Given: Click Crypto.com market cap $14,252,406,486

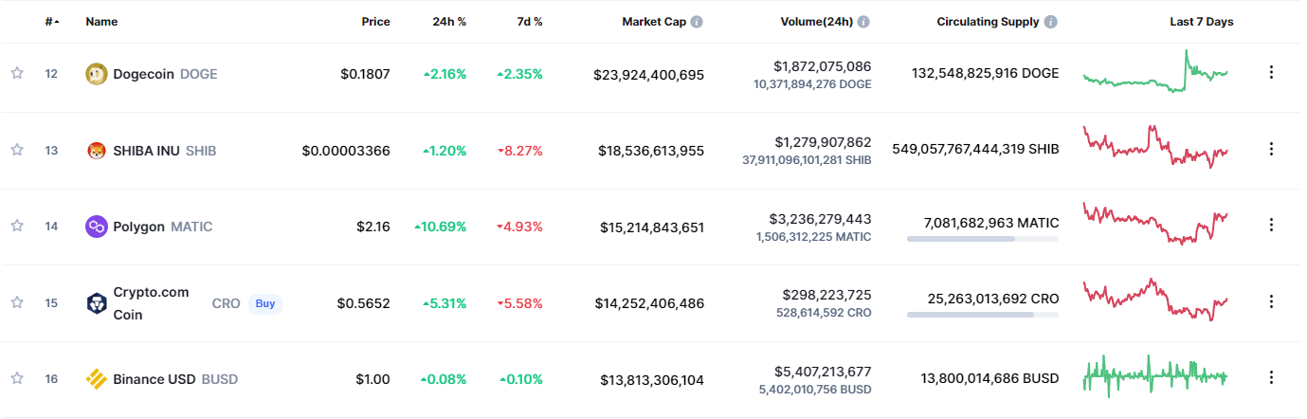Looking at the screenshot, I should [649, 302].
